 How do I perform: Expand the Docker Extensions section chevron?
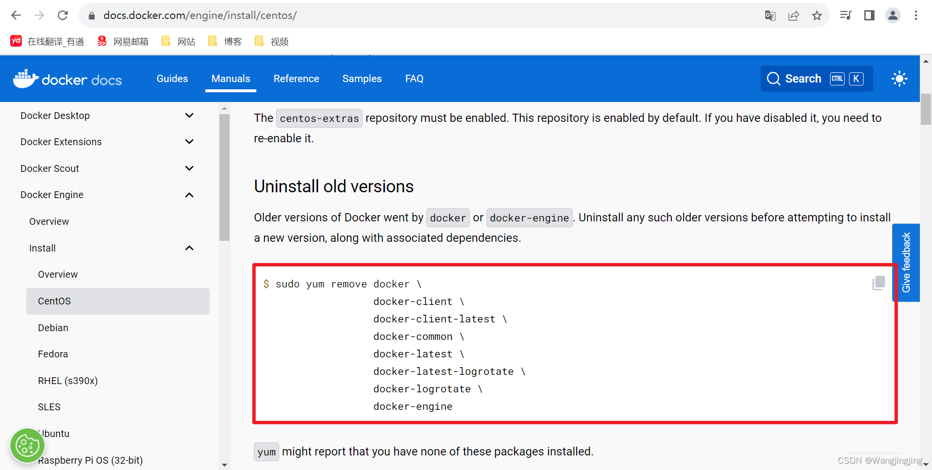[x=189, y=142]
